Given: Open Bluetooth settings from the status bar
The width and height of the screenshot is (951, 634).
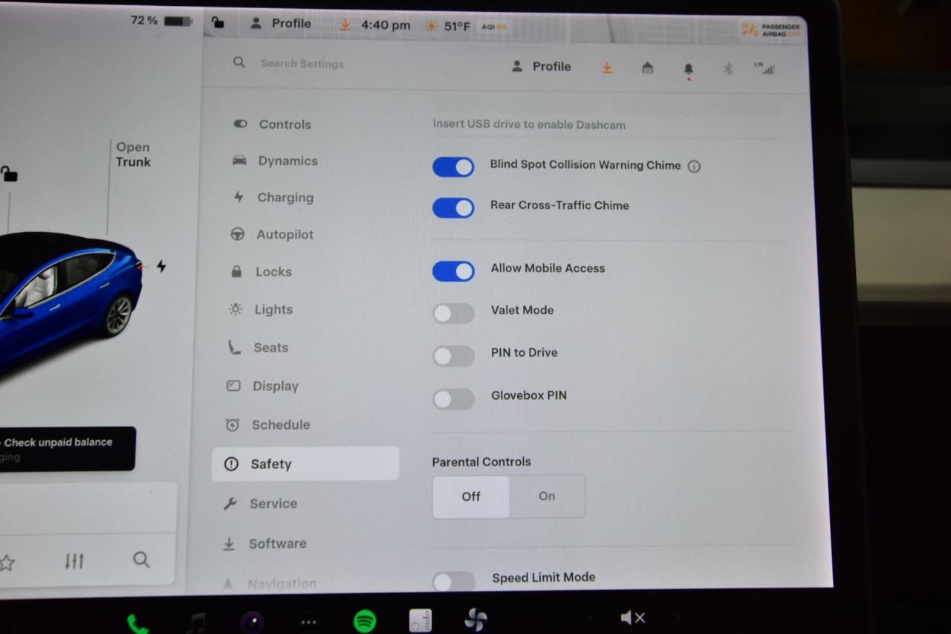Looking at the screenshot, I should [x=727, y=68].
